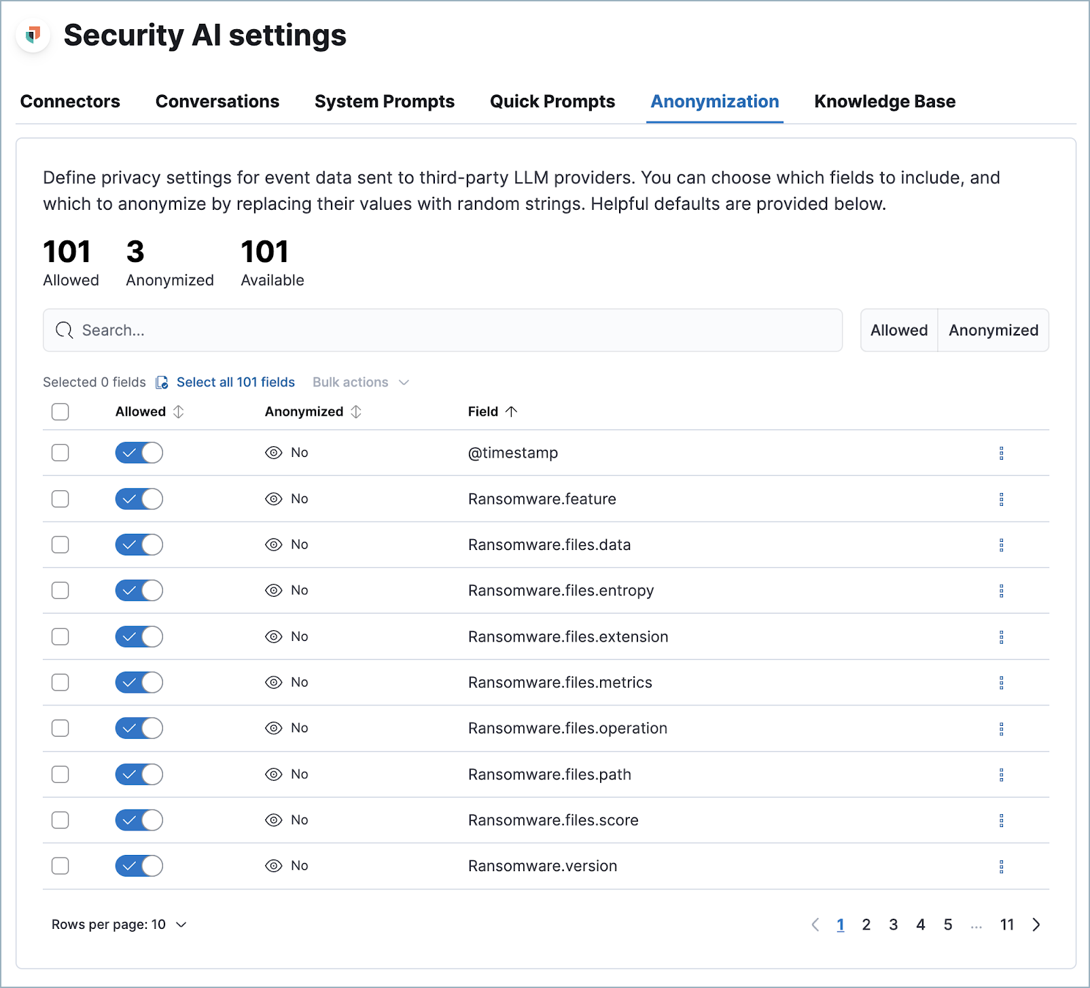Check the select-all checkbox in the header

pos(60,411)
